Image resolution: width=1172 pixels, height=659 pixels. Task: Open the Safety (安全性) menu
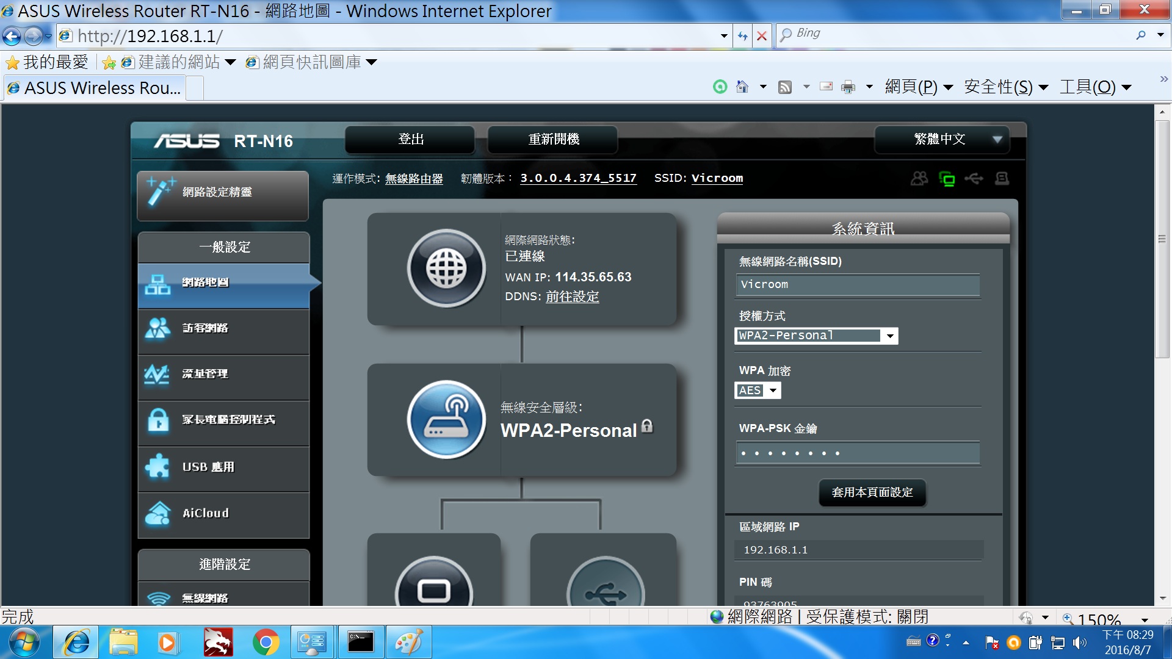click(1006, 87)
